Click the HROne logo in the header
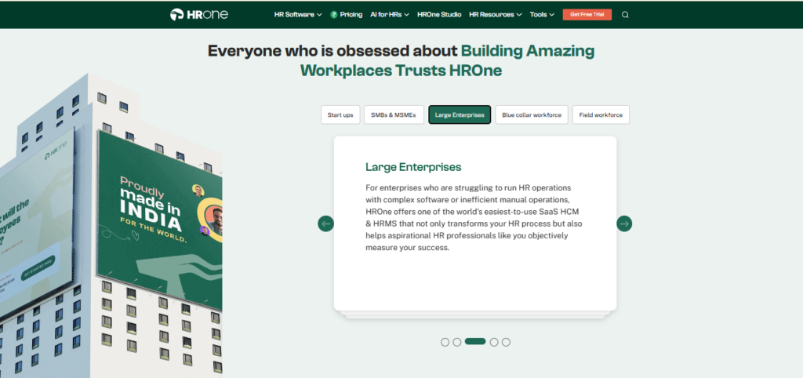 [198, 14]
